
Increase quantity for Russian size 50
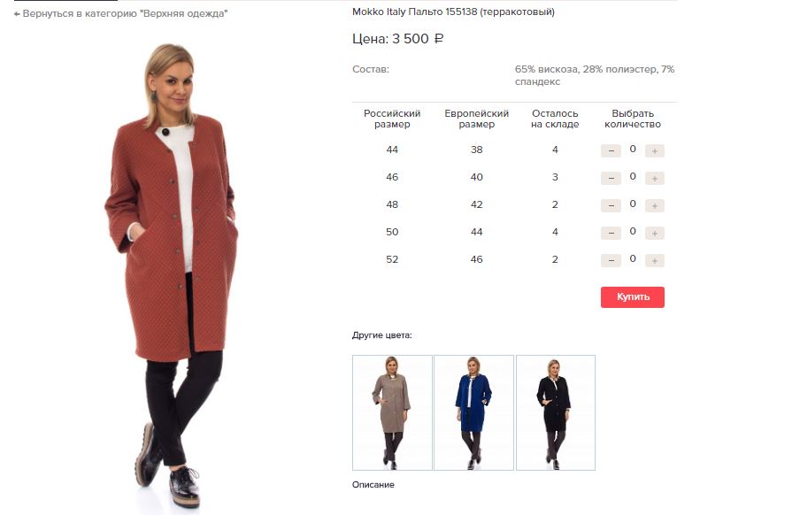[655, 234]
